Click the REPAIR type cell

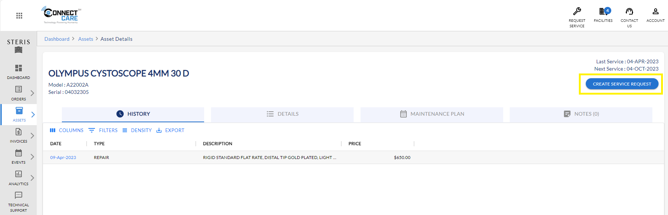pos(102,158)
